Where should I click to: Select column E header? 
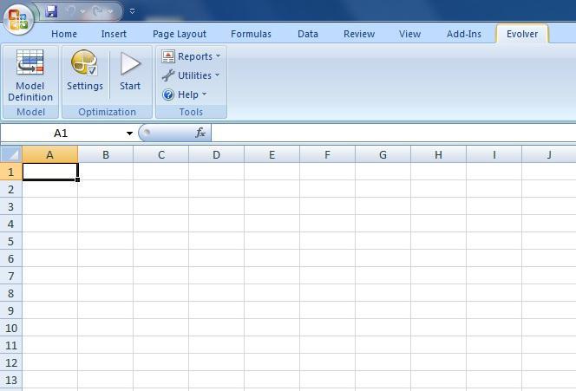click(272, 154)
